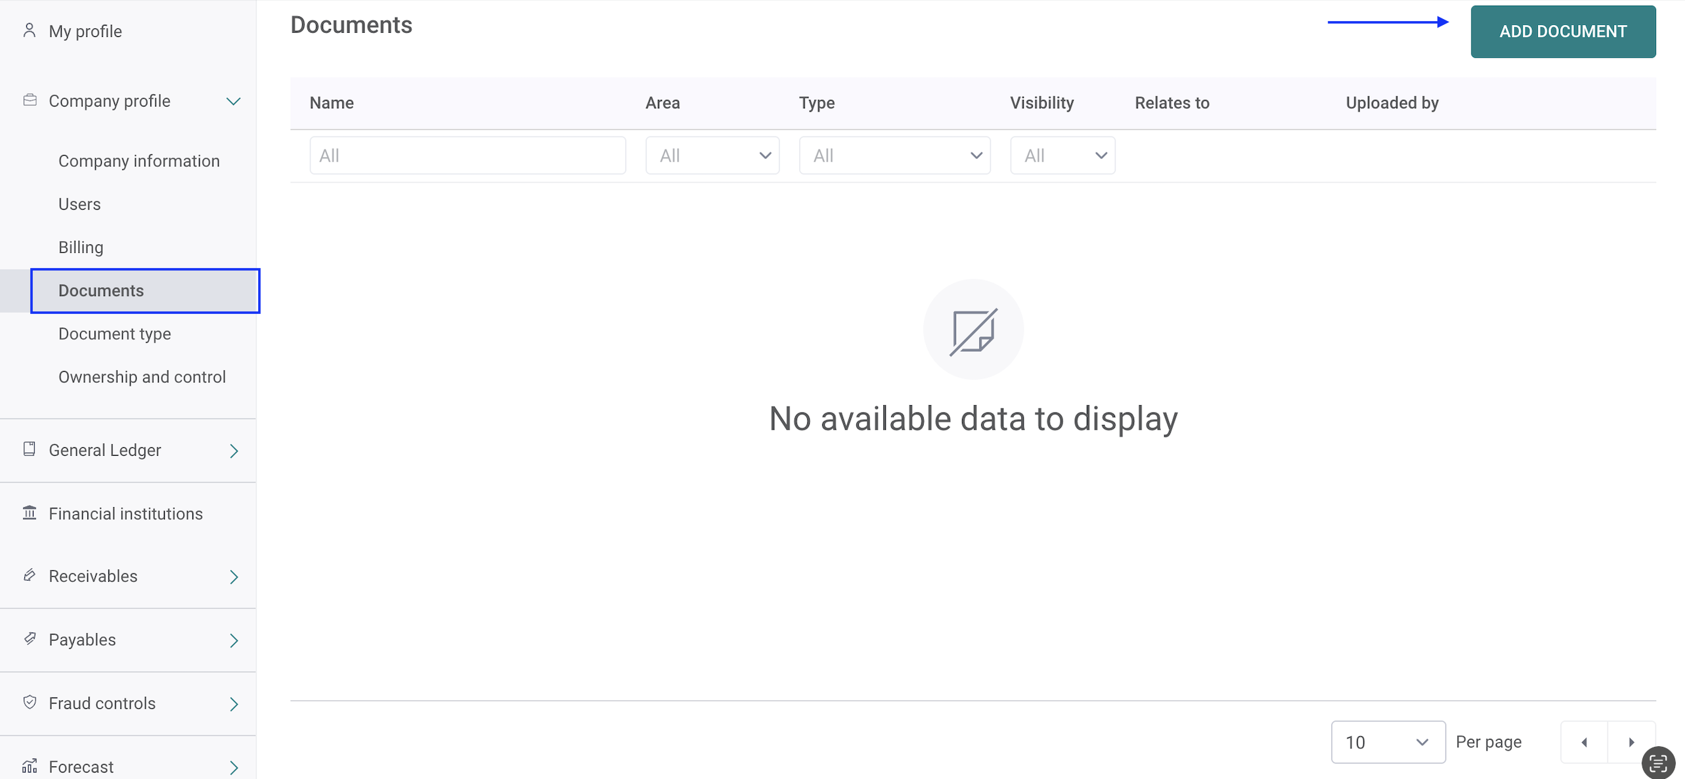The image size is (1685, 779).
Task: Click the Relates to column header
Action: (x=1172, y=103)
